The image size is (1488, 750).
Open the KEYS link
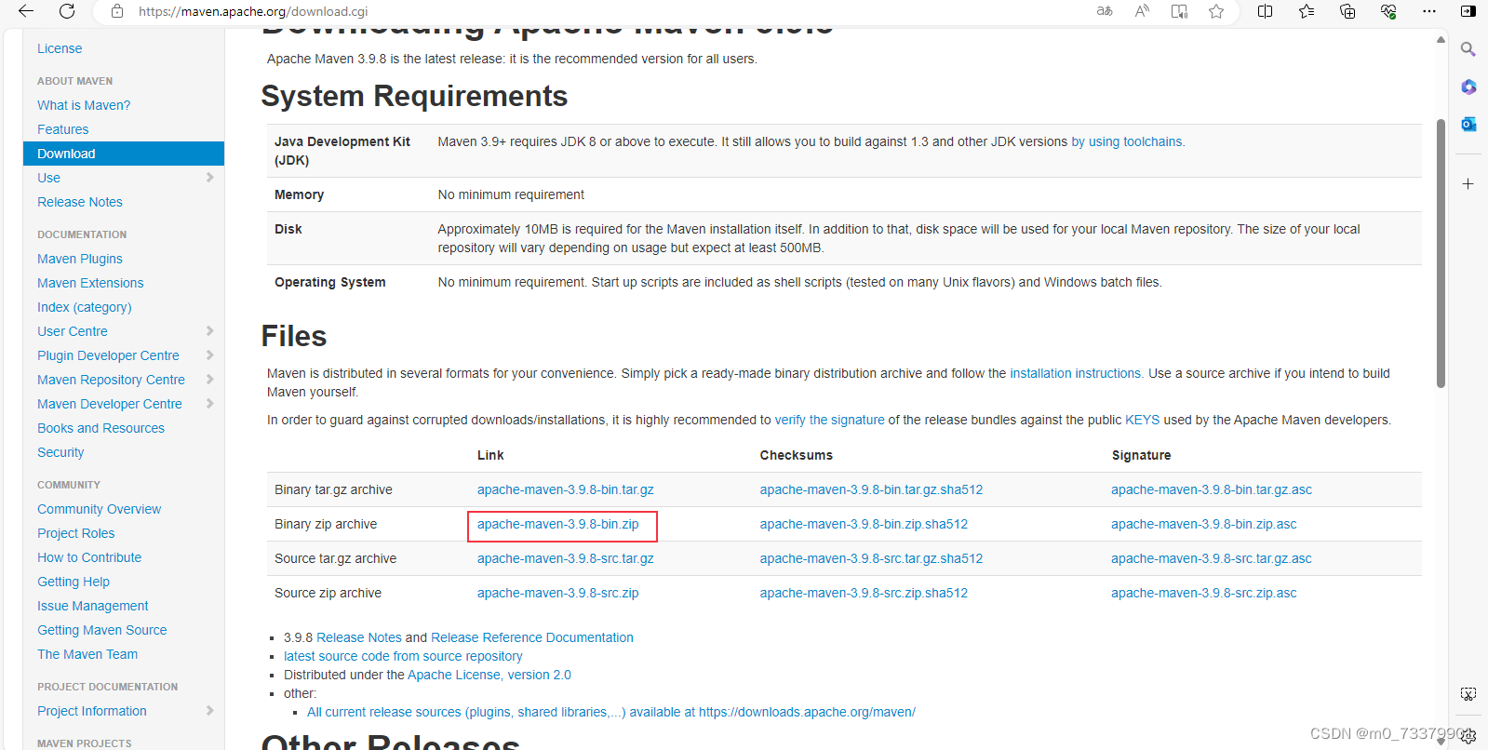coord(1143,420)
